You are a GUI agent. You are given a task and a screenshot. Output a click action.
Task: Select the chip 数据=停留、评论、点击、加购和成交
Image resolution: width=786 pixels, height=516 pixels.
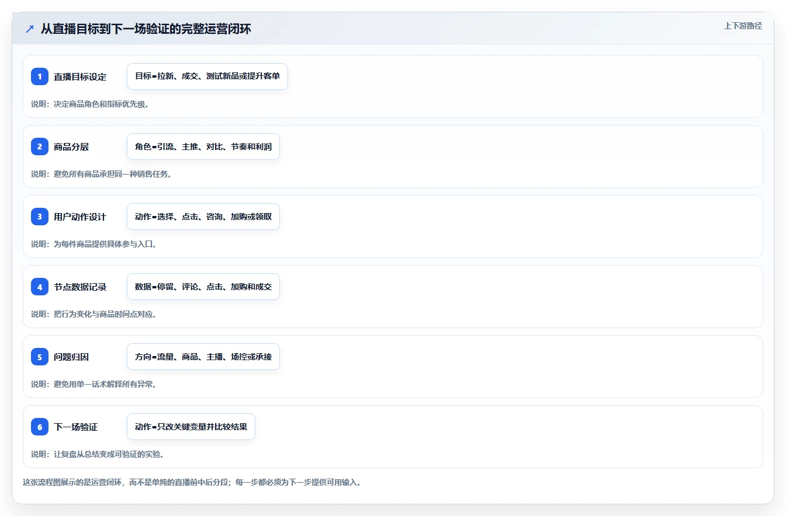click(203, 287)
